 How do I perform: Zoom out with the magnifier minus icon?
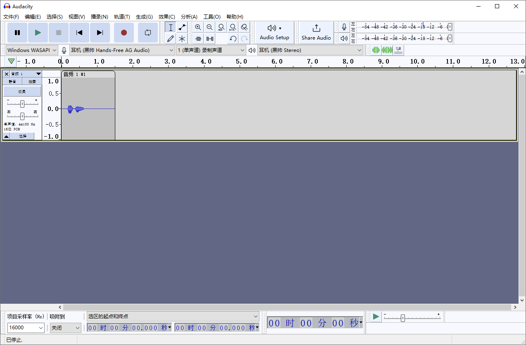(x=210, y=27)
